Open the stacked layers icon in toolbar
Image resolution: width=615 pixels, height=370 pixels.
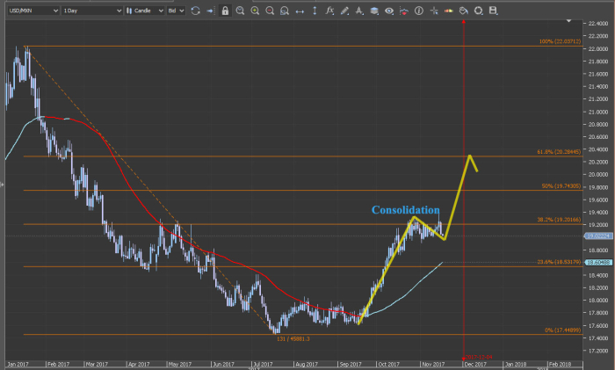click(374, 11)
